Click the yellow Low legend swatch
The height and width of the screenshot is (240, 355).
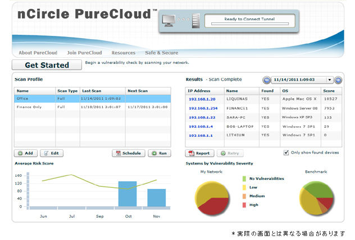244,187
